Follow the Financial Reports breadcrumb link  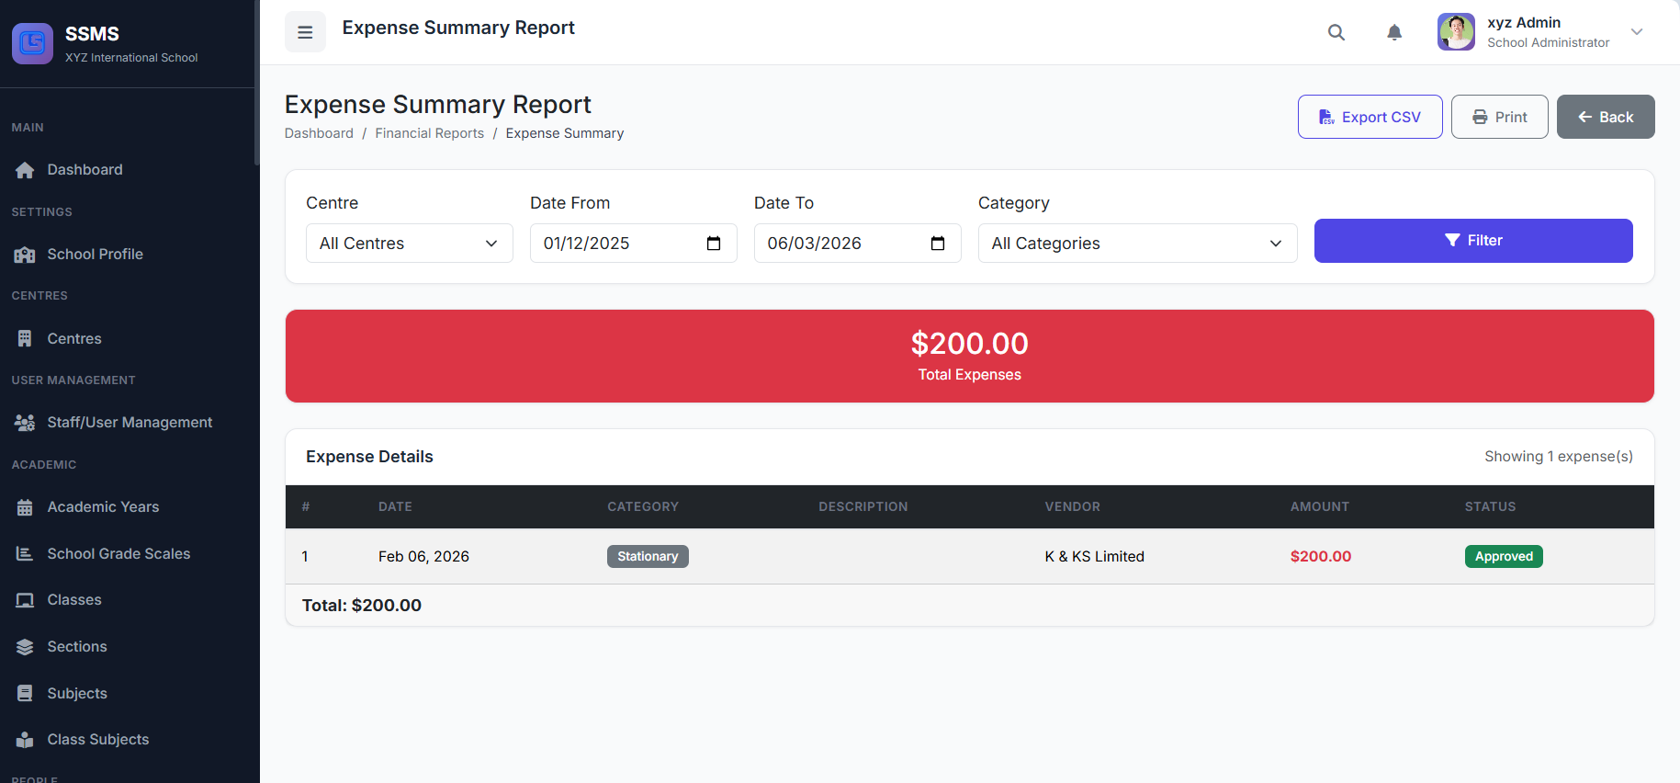429,133
